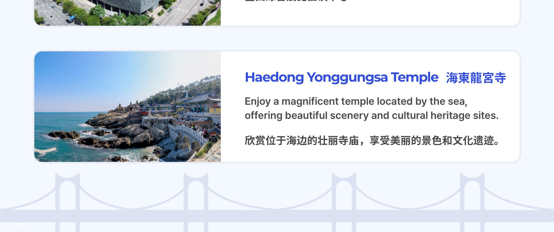This screenshot has width=554, height=232.
Task: Click the word 'Temple' in the blue heading
Action: (415, 77)
